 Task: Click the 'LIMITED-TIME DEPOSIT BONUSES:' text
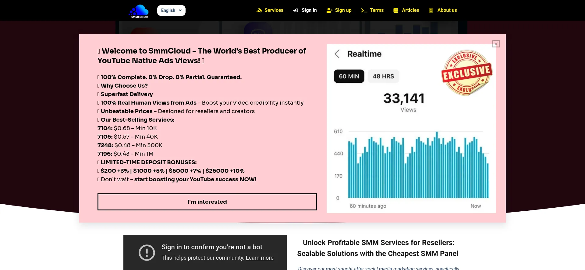pos(149,162)
